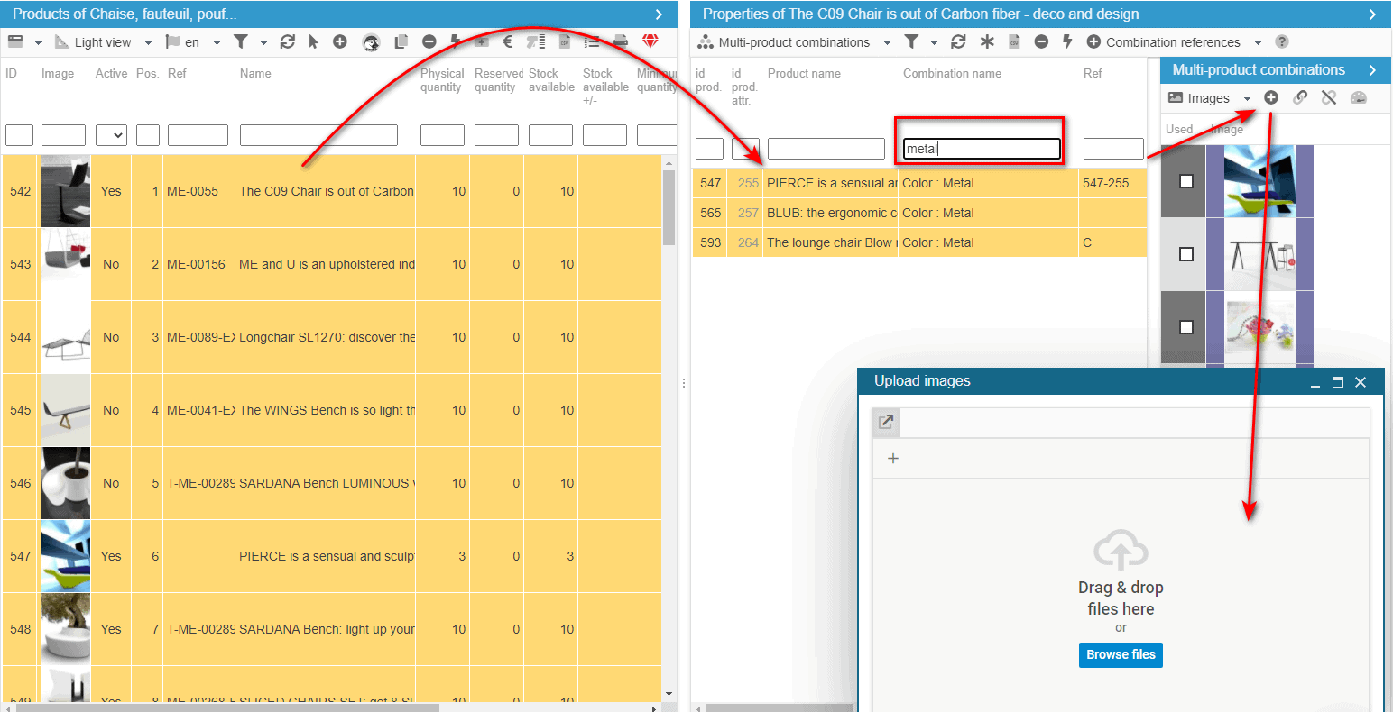The width and height of the screenshot is (1393, 712).
Task: Click the euro price icon
Action: (507, 42)
